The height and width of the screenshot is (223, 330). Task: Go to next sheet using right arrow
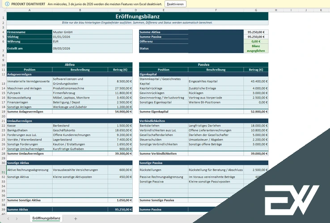click(x=17, y=219)
